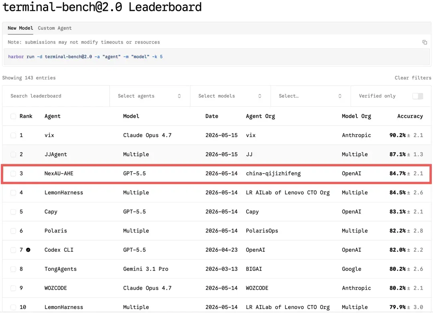Copy the harbor run command

click(x=425, y=42)
